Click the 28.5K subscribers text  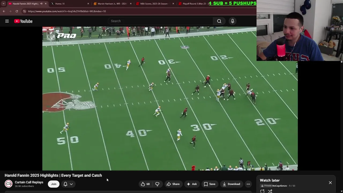coord(24,186)
